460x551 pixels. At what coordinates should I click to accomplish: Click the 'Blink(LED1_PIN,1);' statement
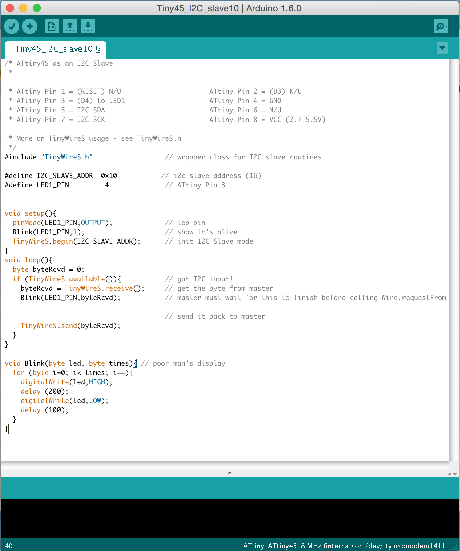point(48,232)
